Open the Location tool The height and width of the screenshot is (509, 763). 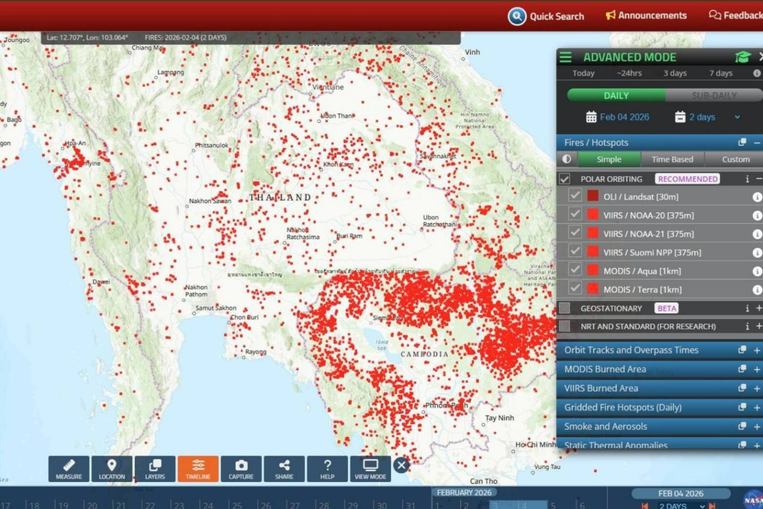point(112,469)
